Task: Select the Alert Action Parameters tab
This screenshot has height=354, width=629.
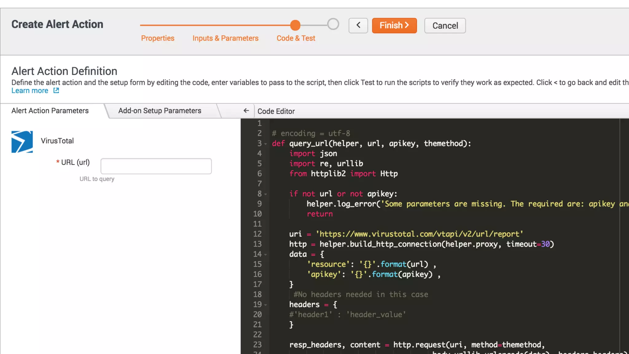Action: coord(50,111)
